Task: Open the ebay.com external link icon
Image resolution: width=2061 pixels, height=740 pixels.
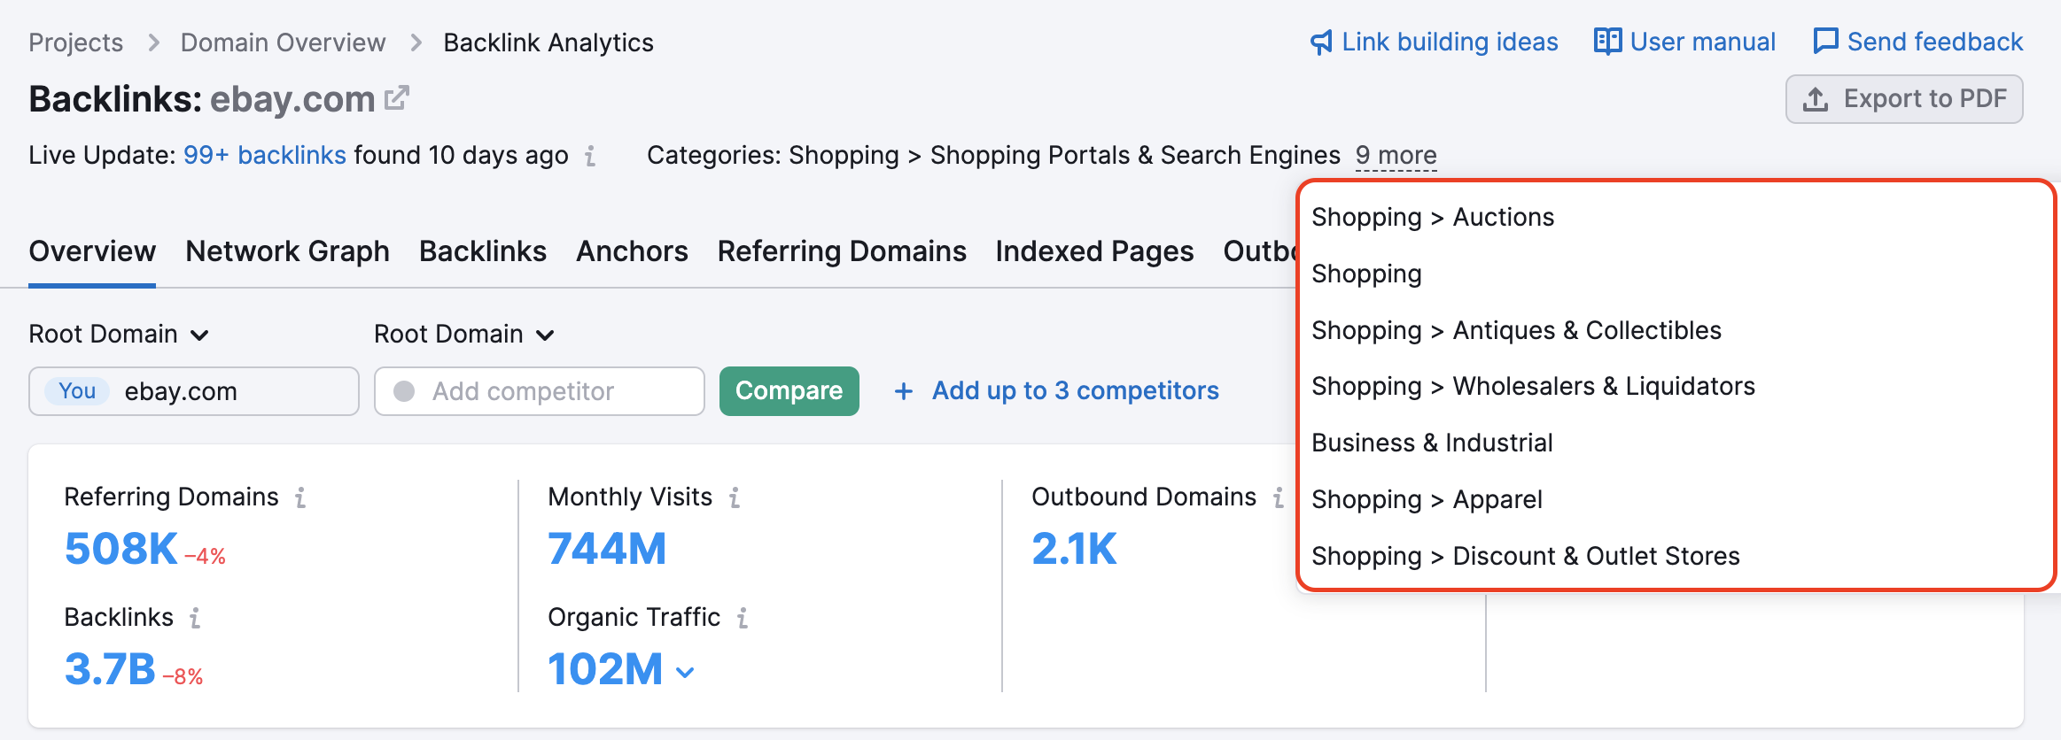Action: tap(397, 97)
